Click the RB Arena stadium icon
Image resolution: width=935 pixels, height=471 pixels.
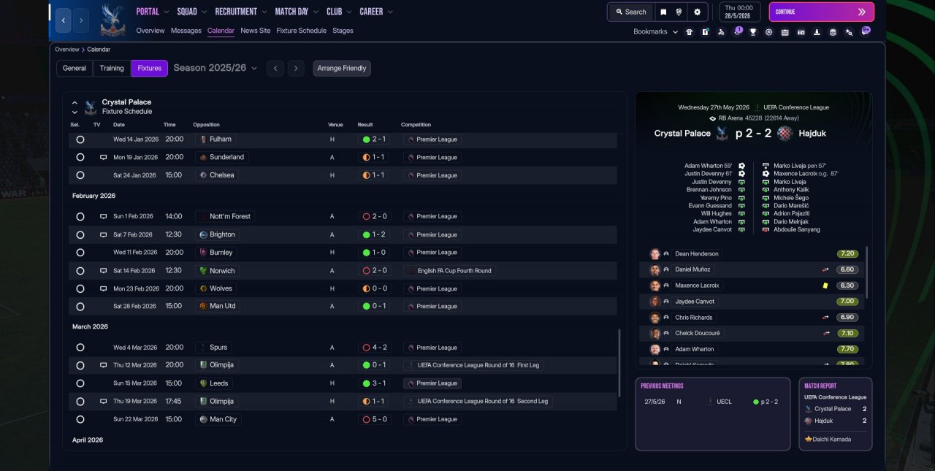[712, 118]
